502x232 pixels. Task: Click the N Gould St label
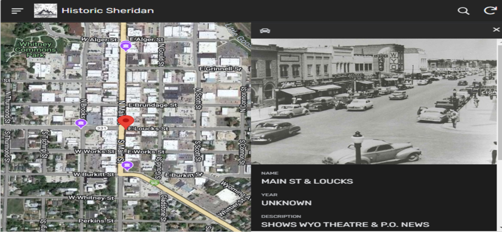click(x=162, y=54)
